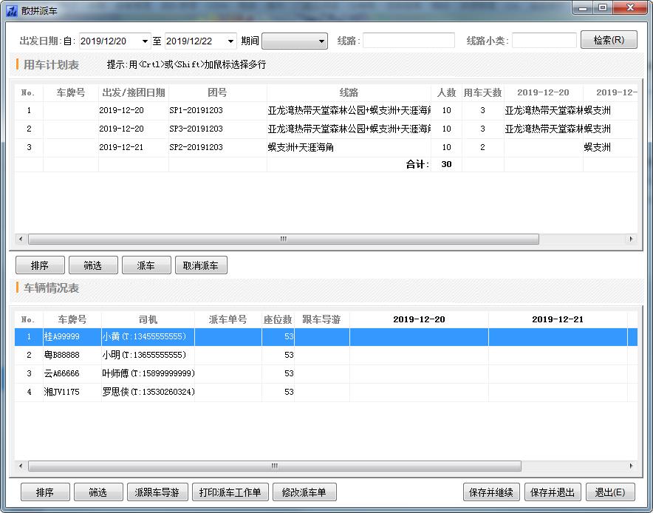Select vehicle row 云A66666
Viewport: 653px width, 513px height.
coord(326,373)
